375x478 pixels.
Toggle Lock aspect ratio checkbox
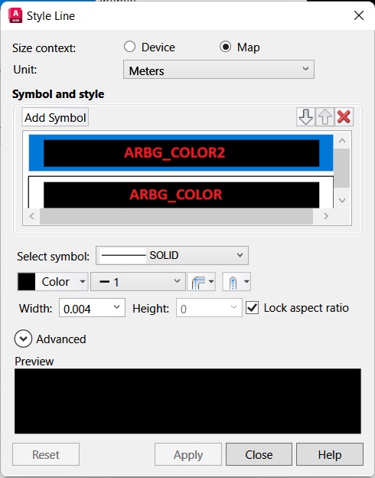[253, 308]
